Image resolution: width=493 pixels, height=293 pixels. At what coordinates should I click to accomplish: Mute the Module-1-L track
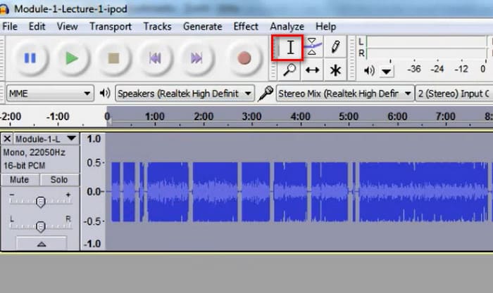(20, 180)
